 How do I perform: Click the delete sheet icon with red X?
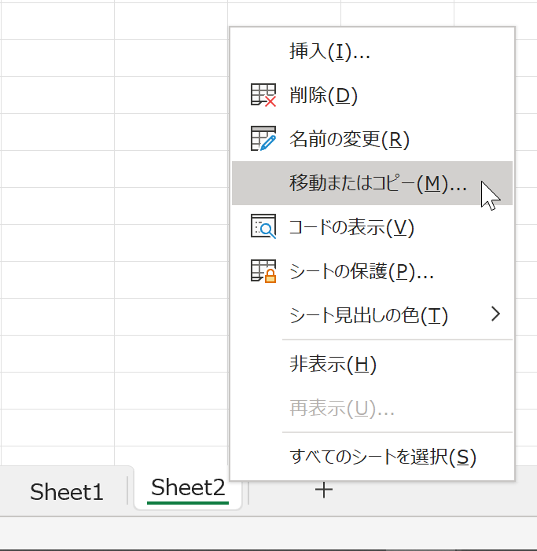[x=263, y=95]
